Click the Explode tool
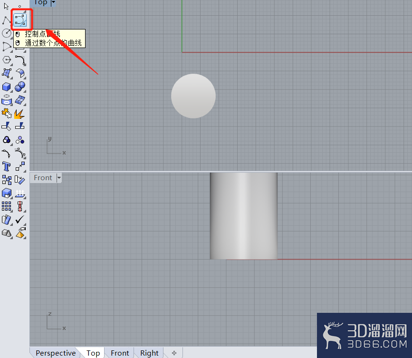Screen dimensions: 412x358 tap(19, 114)
